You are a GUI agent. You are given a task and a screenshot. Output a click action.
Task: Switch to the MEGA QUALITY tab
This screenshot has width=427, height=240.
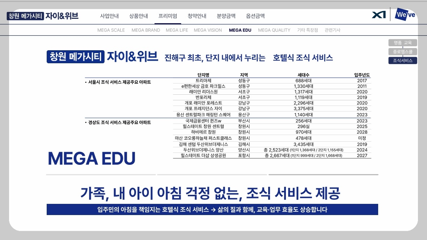coord(274,30)
